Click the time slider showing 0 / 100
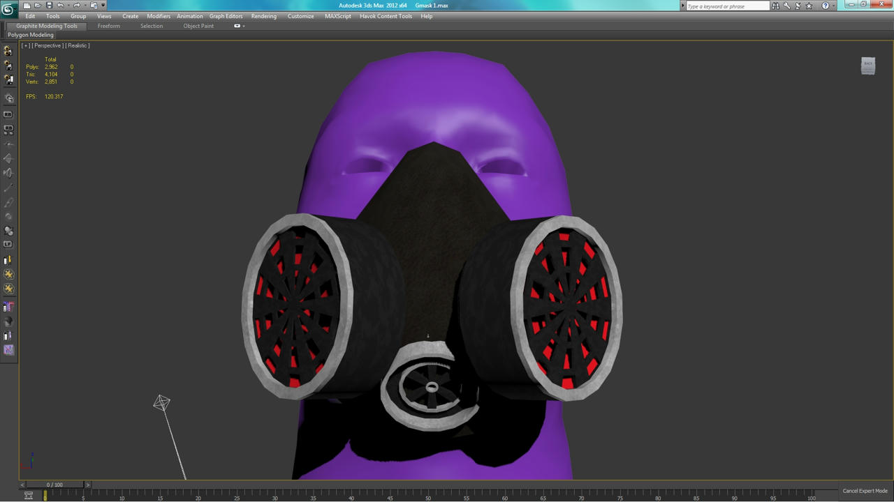Viewport: 894px width, 502px height. click(54, 485)
